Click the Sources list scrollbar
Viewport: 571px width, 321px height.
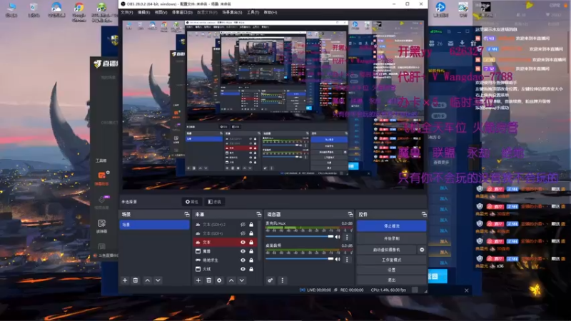click(x=260, y=240)
